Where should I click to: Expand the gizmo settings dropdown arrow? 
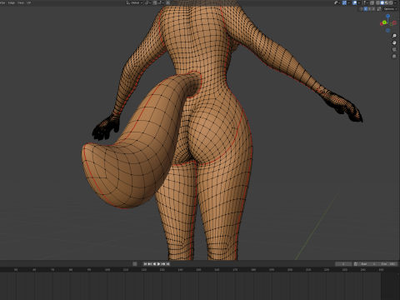point(348,2)
